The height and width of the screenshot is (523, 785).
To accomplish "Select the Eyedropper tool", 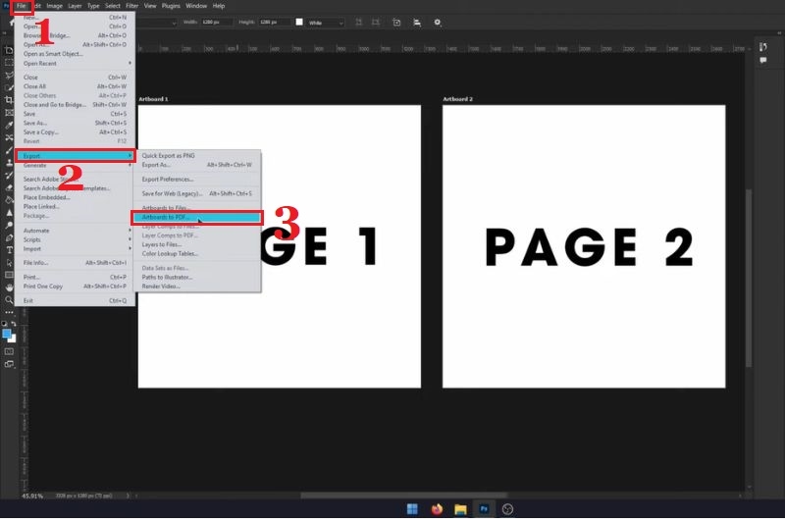I will click(x=9, y=126).
